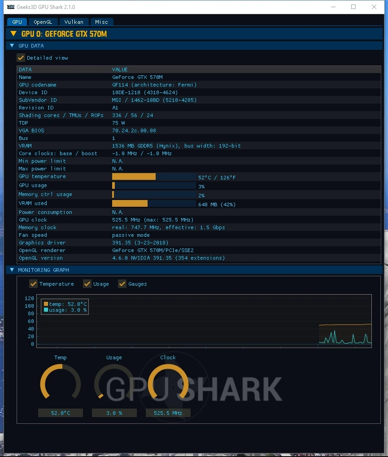Minimize the GPU Shark window
388x457 pixels.
(x=333, y=7)
